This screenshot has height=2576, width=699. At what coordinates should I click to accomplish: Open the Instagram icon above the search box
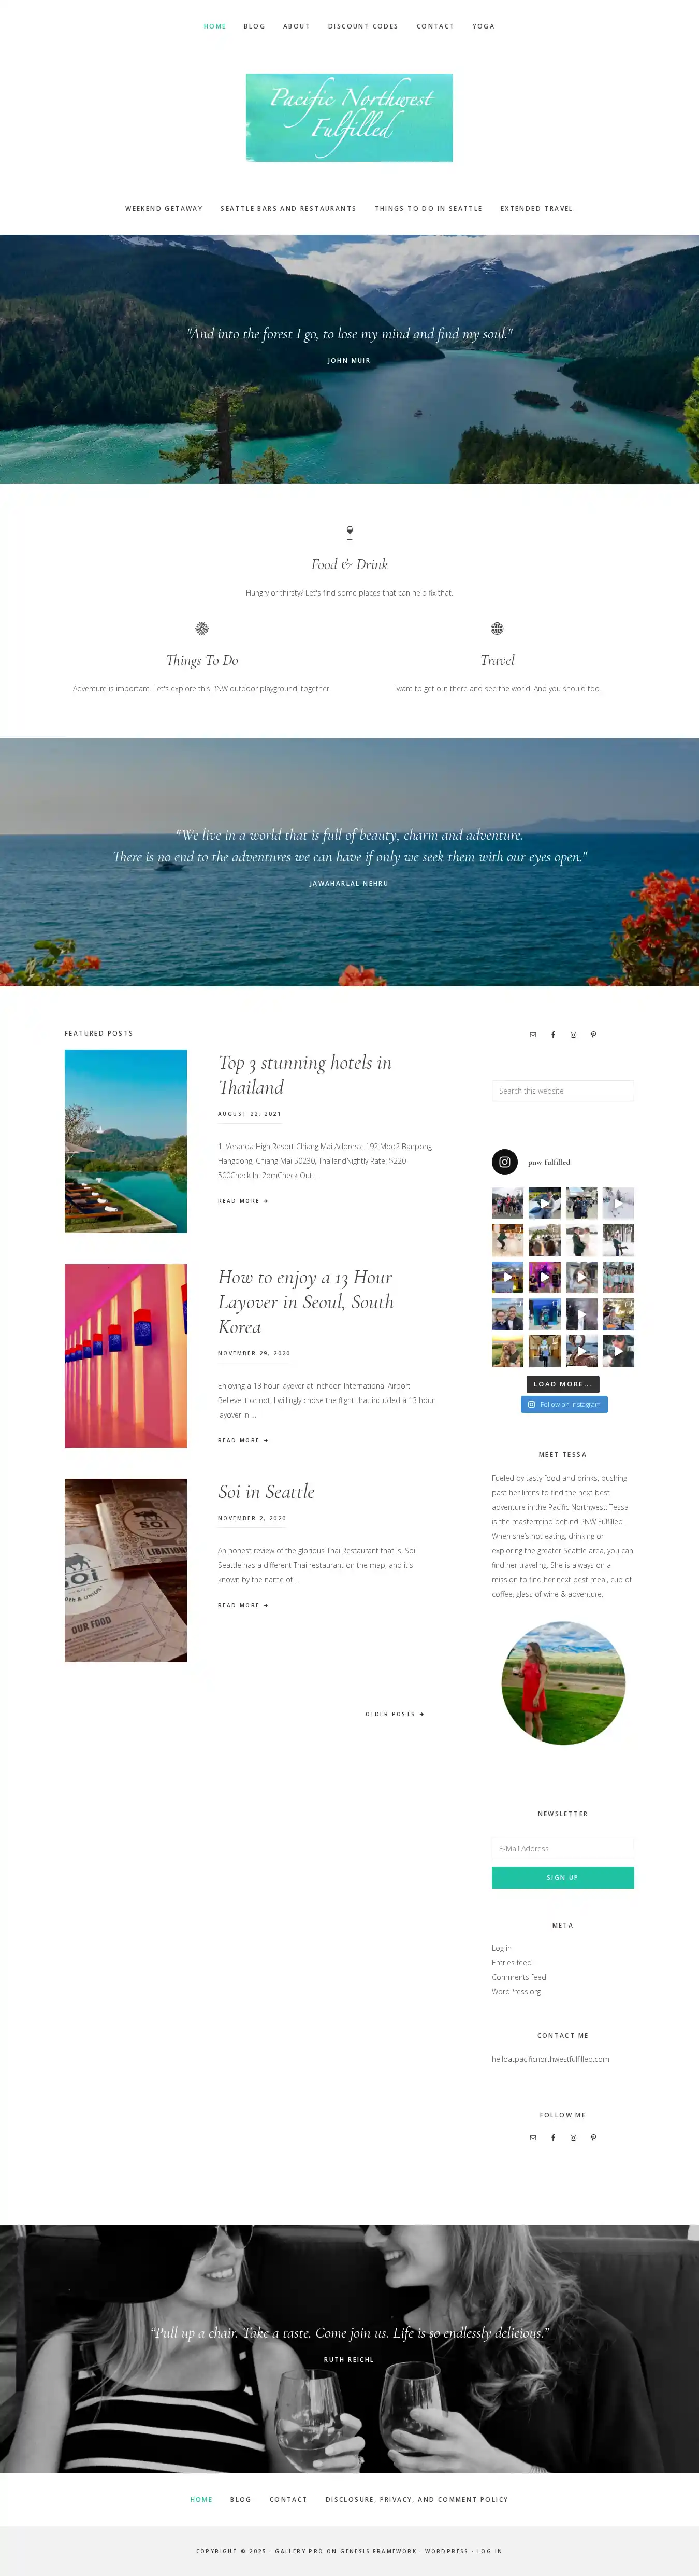click(x=573, y=1035)
